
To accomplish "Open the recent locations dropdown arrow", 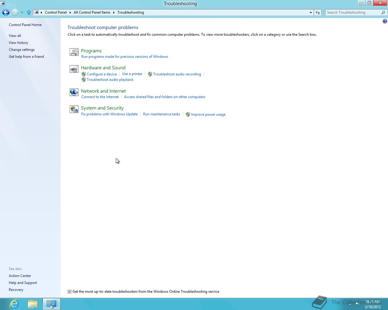I will [x=22, y=12].
